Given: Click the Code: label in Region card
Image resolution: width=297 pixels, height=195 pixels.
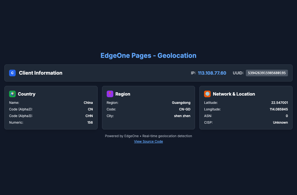Looking at the screenshot, I should 111,109.
